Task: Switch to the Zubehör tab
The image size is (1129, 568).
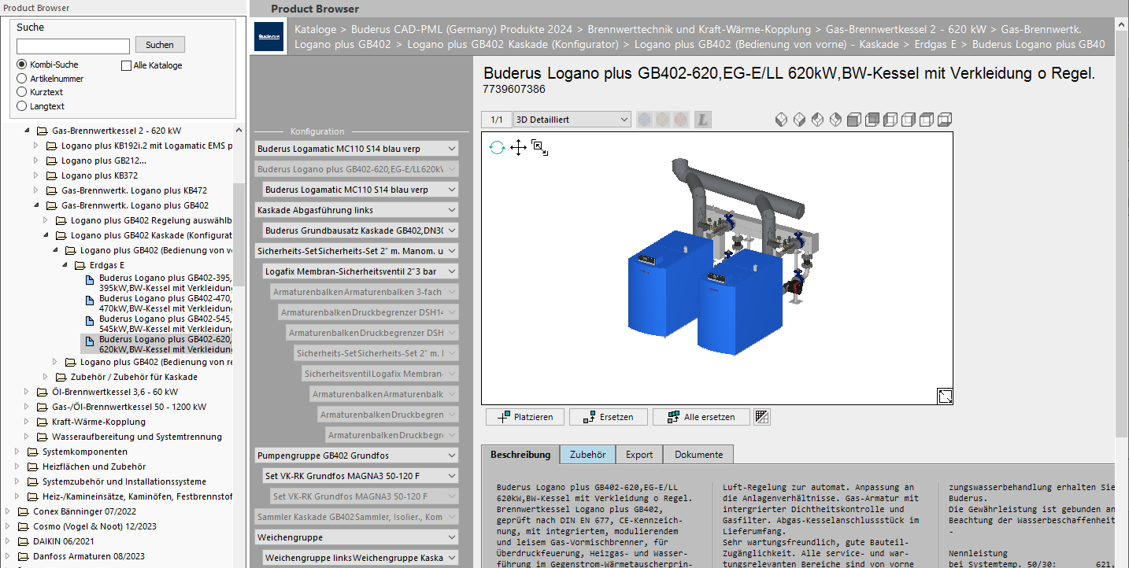Action: pos(587,455)
